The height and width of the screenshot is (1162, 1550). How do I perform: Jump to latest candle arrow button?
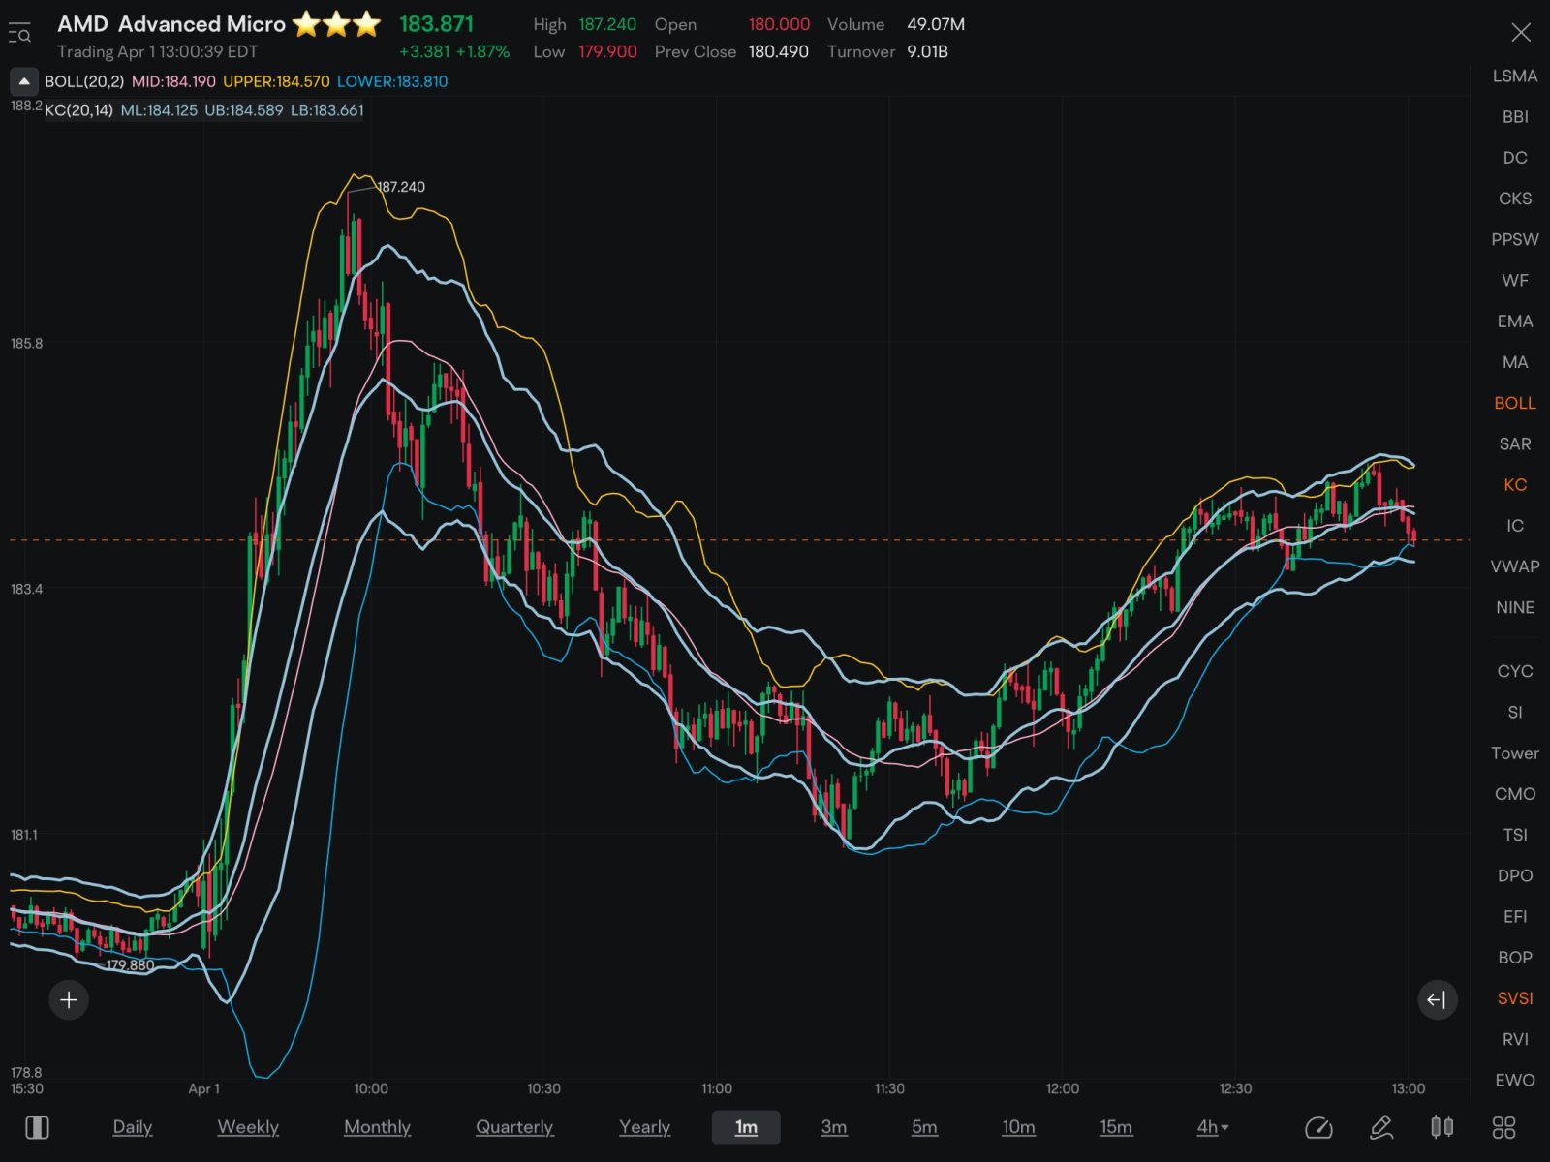click(x=1438, y=999)
